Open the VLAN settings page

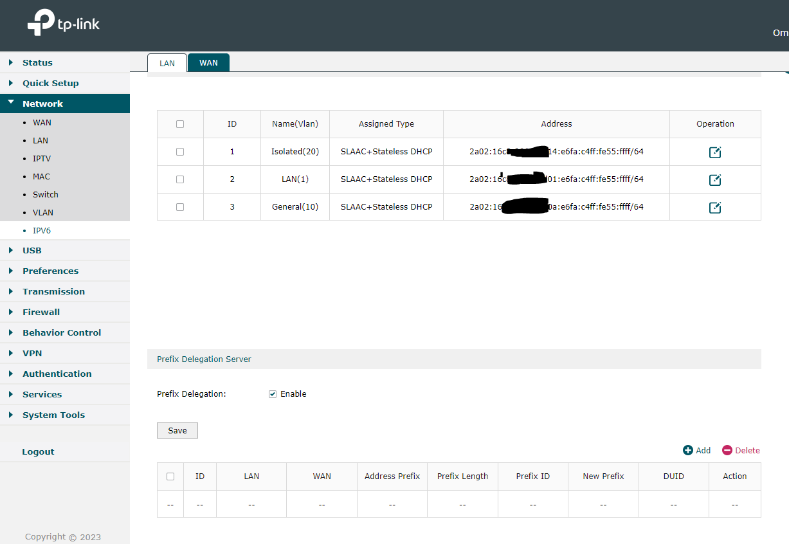42,212
